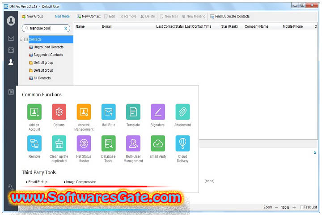Screen dimensions: 322x215
Task: Open Database Tools
Action: pyautogui.click(x=108, y=143)
